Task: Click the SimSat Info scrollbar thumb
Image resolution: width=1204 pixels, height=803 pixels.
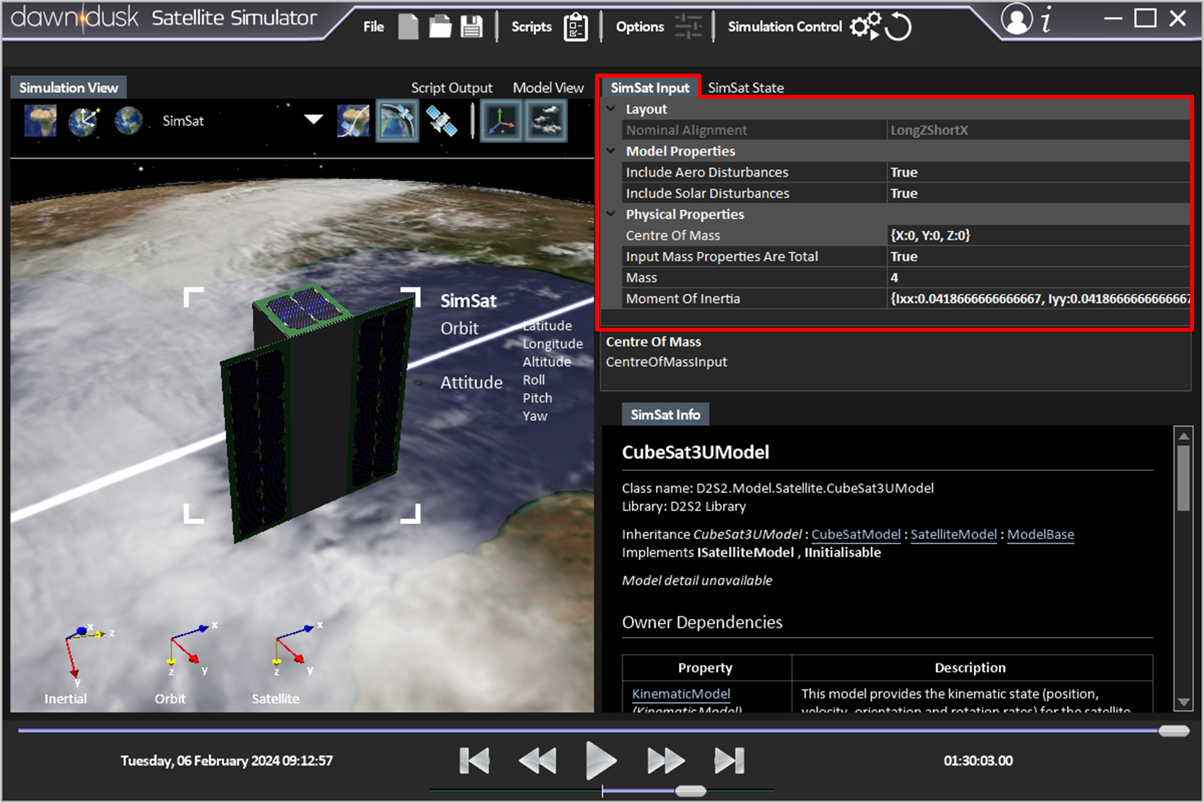Action: (x=1183, y=478)
